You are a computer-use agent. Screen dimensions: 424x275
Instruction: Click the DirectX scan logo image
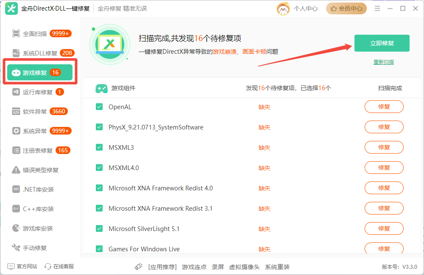click(109, 44)
